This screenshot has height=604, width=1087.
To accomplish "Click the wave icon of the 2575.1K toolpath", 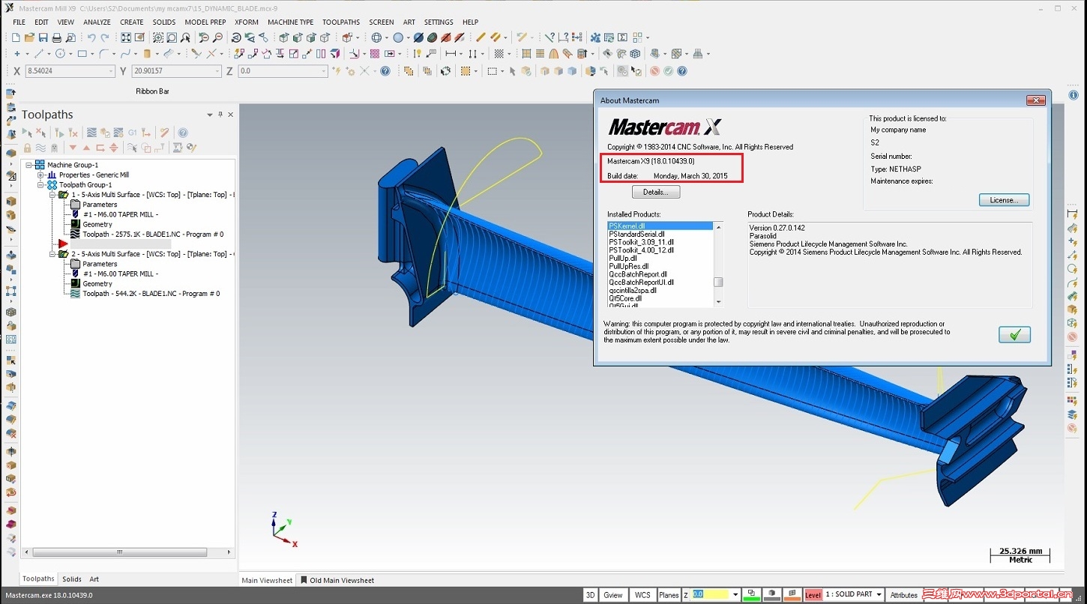I will [75, 234].
